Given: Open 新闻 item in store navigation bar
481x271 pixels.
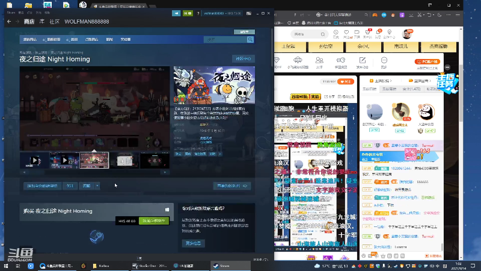Looking at the screenshot, I should 109,39.
